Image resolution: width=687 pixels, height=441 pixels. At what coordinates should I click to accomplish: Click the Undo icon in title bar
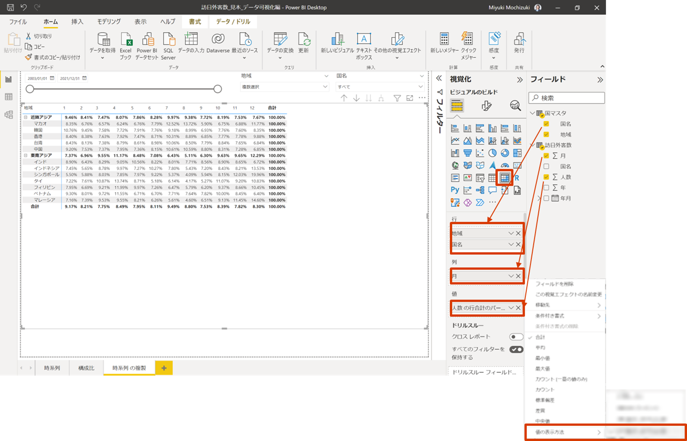point(24,7)
